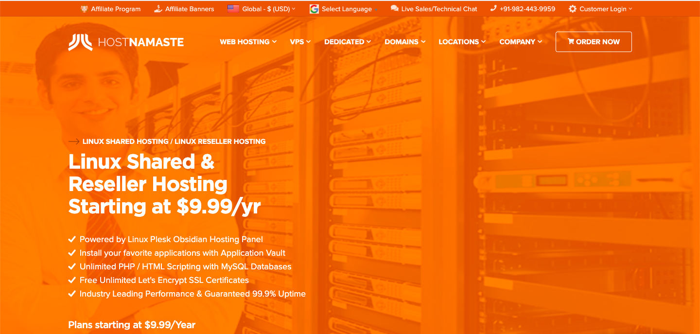Screen dimensions: 700x334
Task: Click the Affiliate Banners hand icon
Action: click(158, 9)
